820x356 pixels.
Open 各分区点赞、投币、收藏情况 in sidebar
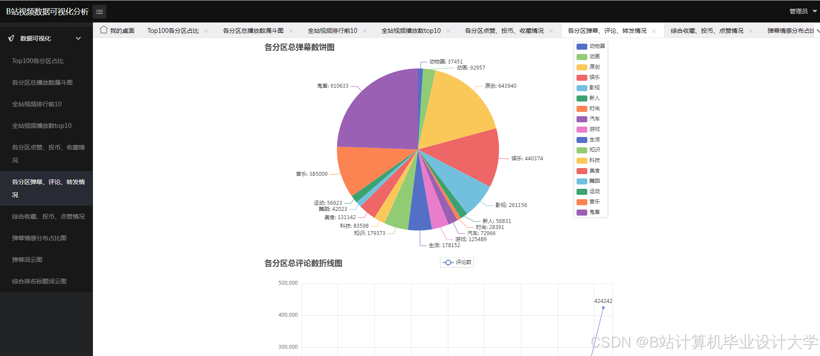(x=46, y=154)
